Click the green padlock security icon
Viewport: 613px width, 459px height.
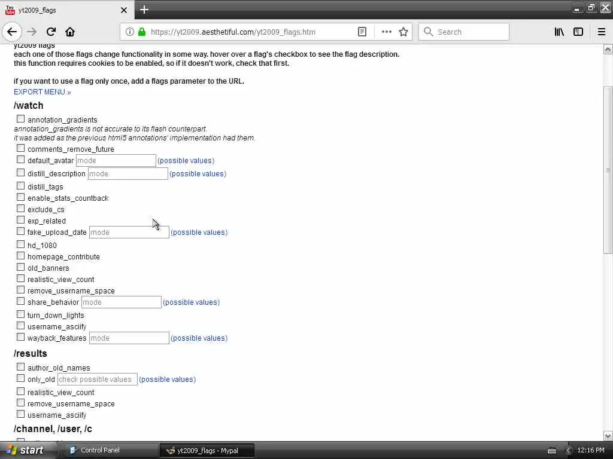pyautogui.click(x=142, y=32)
